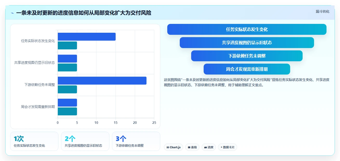The width and height of the screenshot is (340, 161).
Task: Click the main title 一条未及时更新的进度信息
Action: click(x=84, y=13)
